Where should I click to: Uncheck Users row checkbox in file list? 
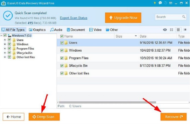pyautogui.click(x=62, y=43)
